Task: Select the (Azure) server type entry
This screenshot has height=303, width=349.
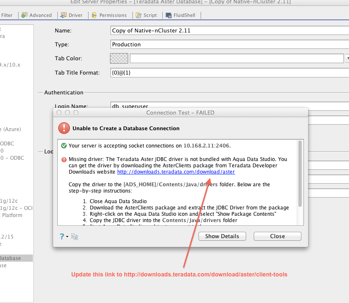Action: [11, 129]
